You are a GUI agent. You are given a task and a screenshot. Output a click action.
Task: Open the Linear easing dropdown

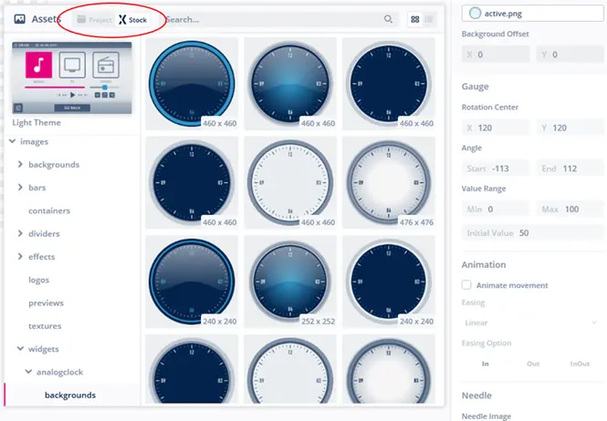point(532,322)
